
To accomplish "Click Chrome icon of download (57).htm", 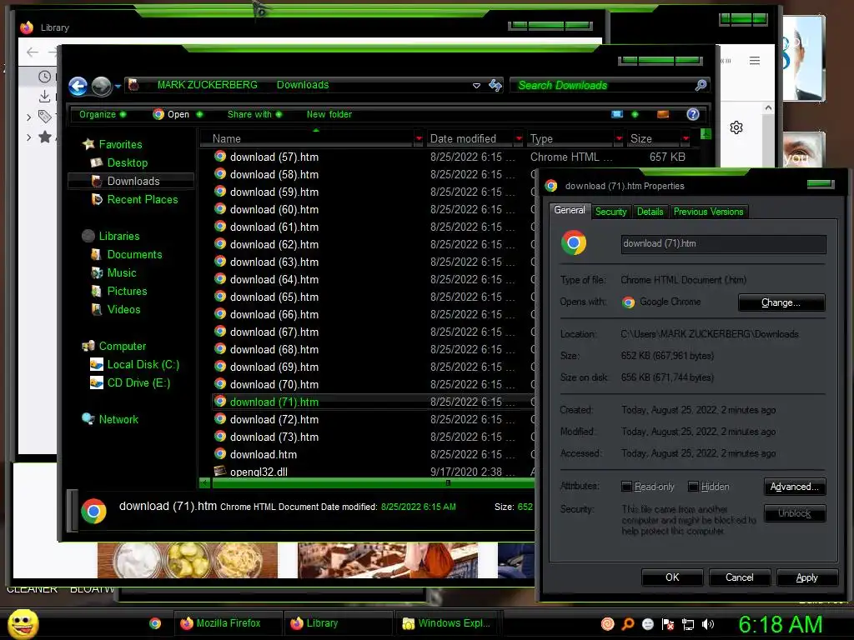I will pyautogui.click(x=220, y=156).
